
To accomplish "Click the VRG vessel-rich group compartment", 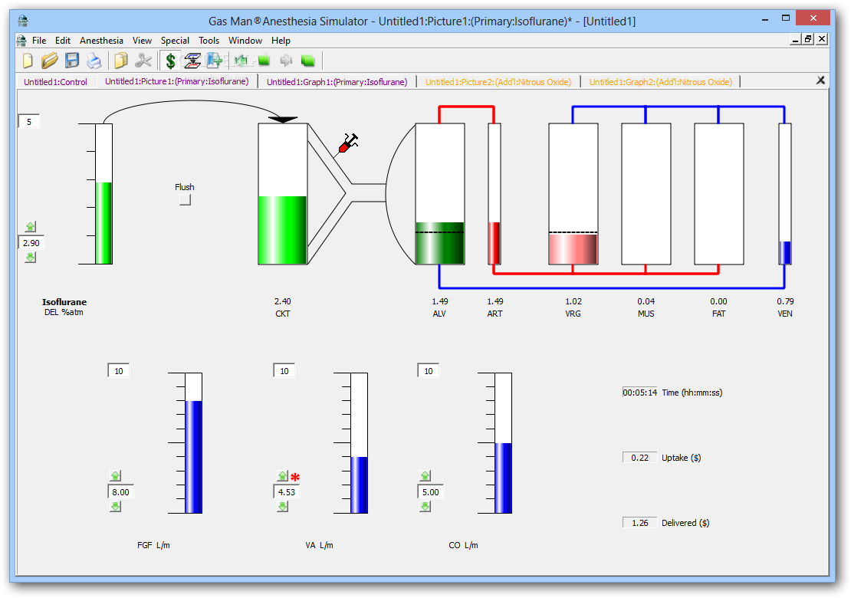I will click(573, 194).
